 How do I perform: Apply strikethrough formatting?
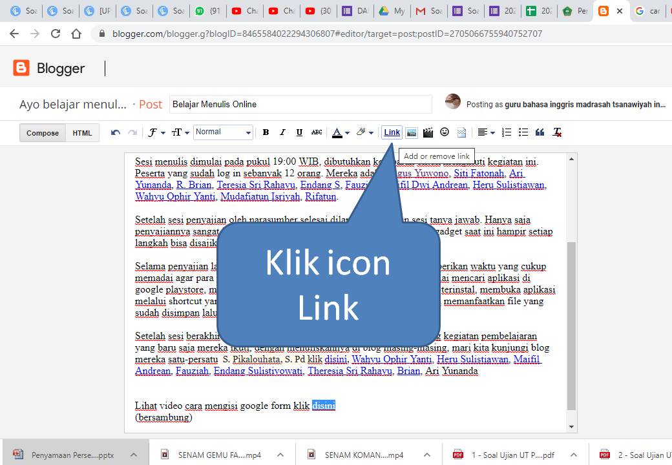tap(316, 132)
